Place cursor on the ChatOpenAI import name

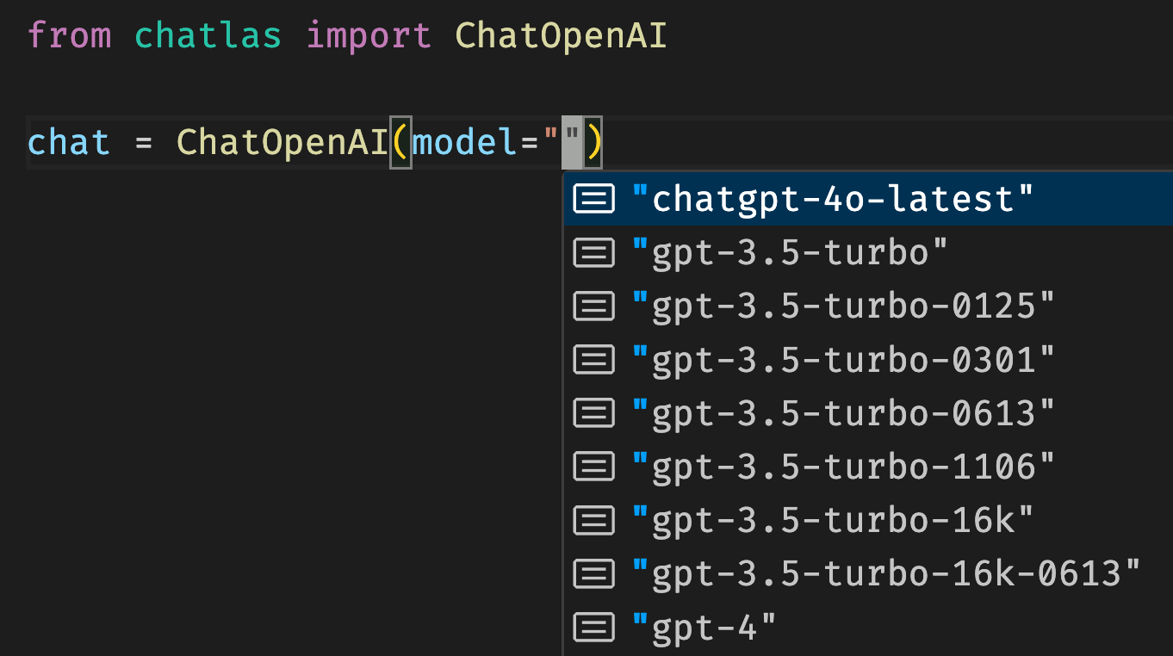coord(561,36)
